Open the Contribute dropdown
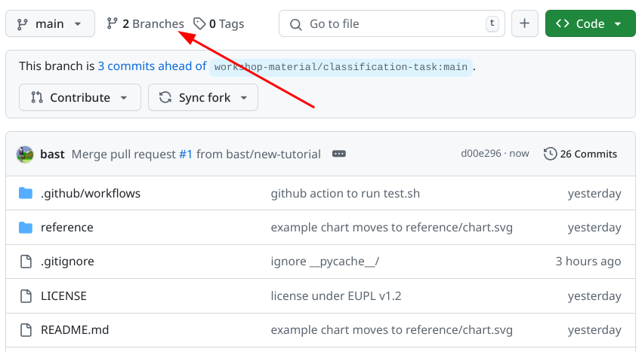 pyautogui.click(x=79, y=97)
